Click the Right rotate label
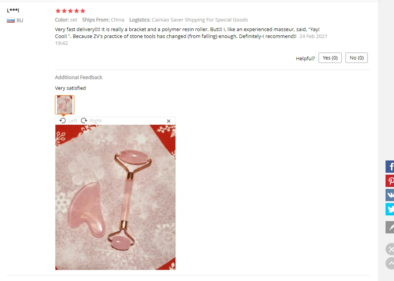The height and width of the screenshot is (281, 394). click(96, 121)
